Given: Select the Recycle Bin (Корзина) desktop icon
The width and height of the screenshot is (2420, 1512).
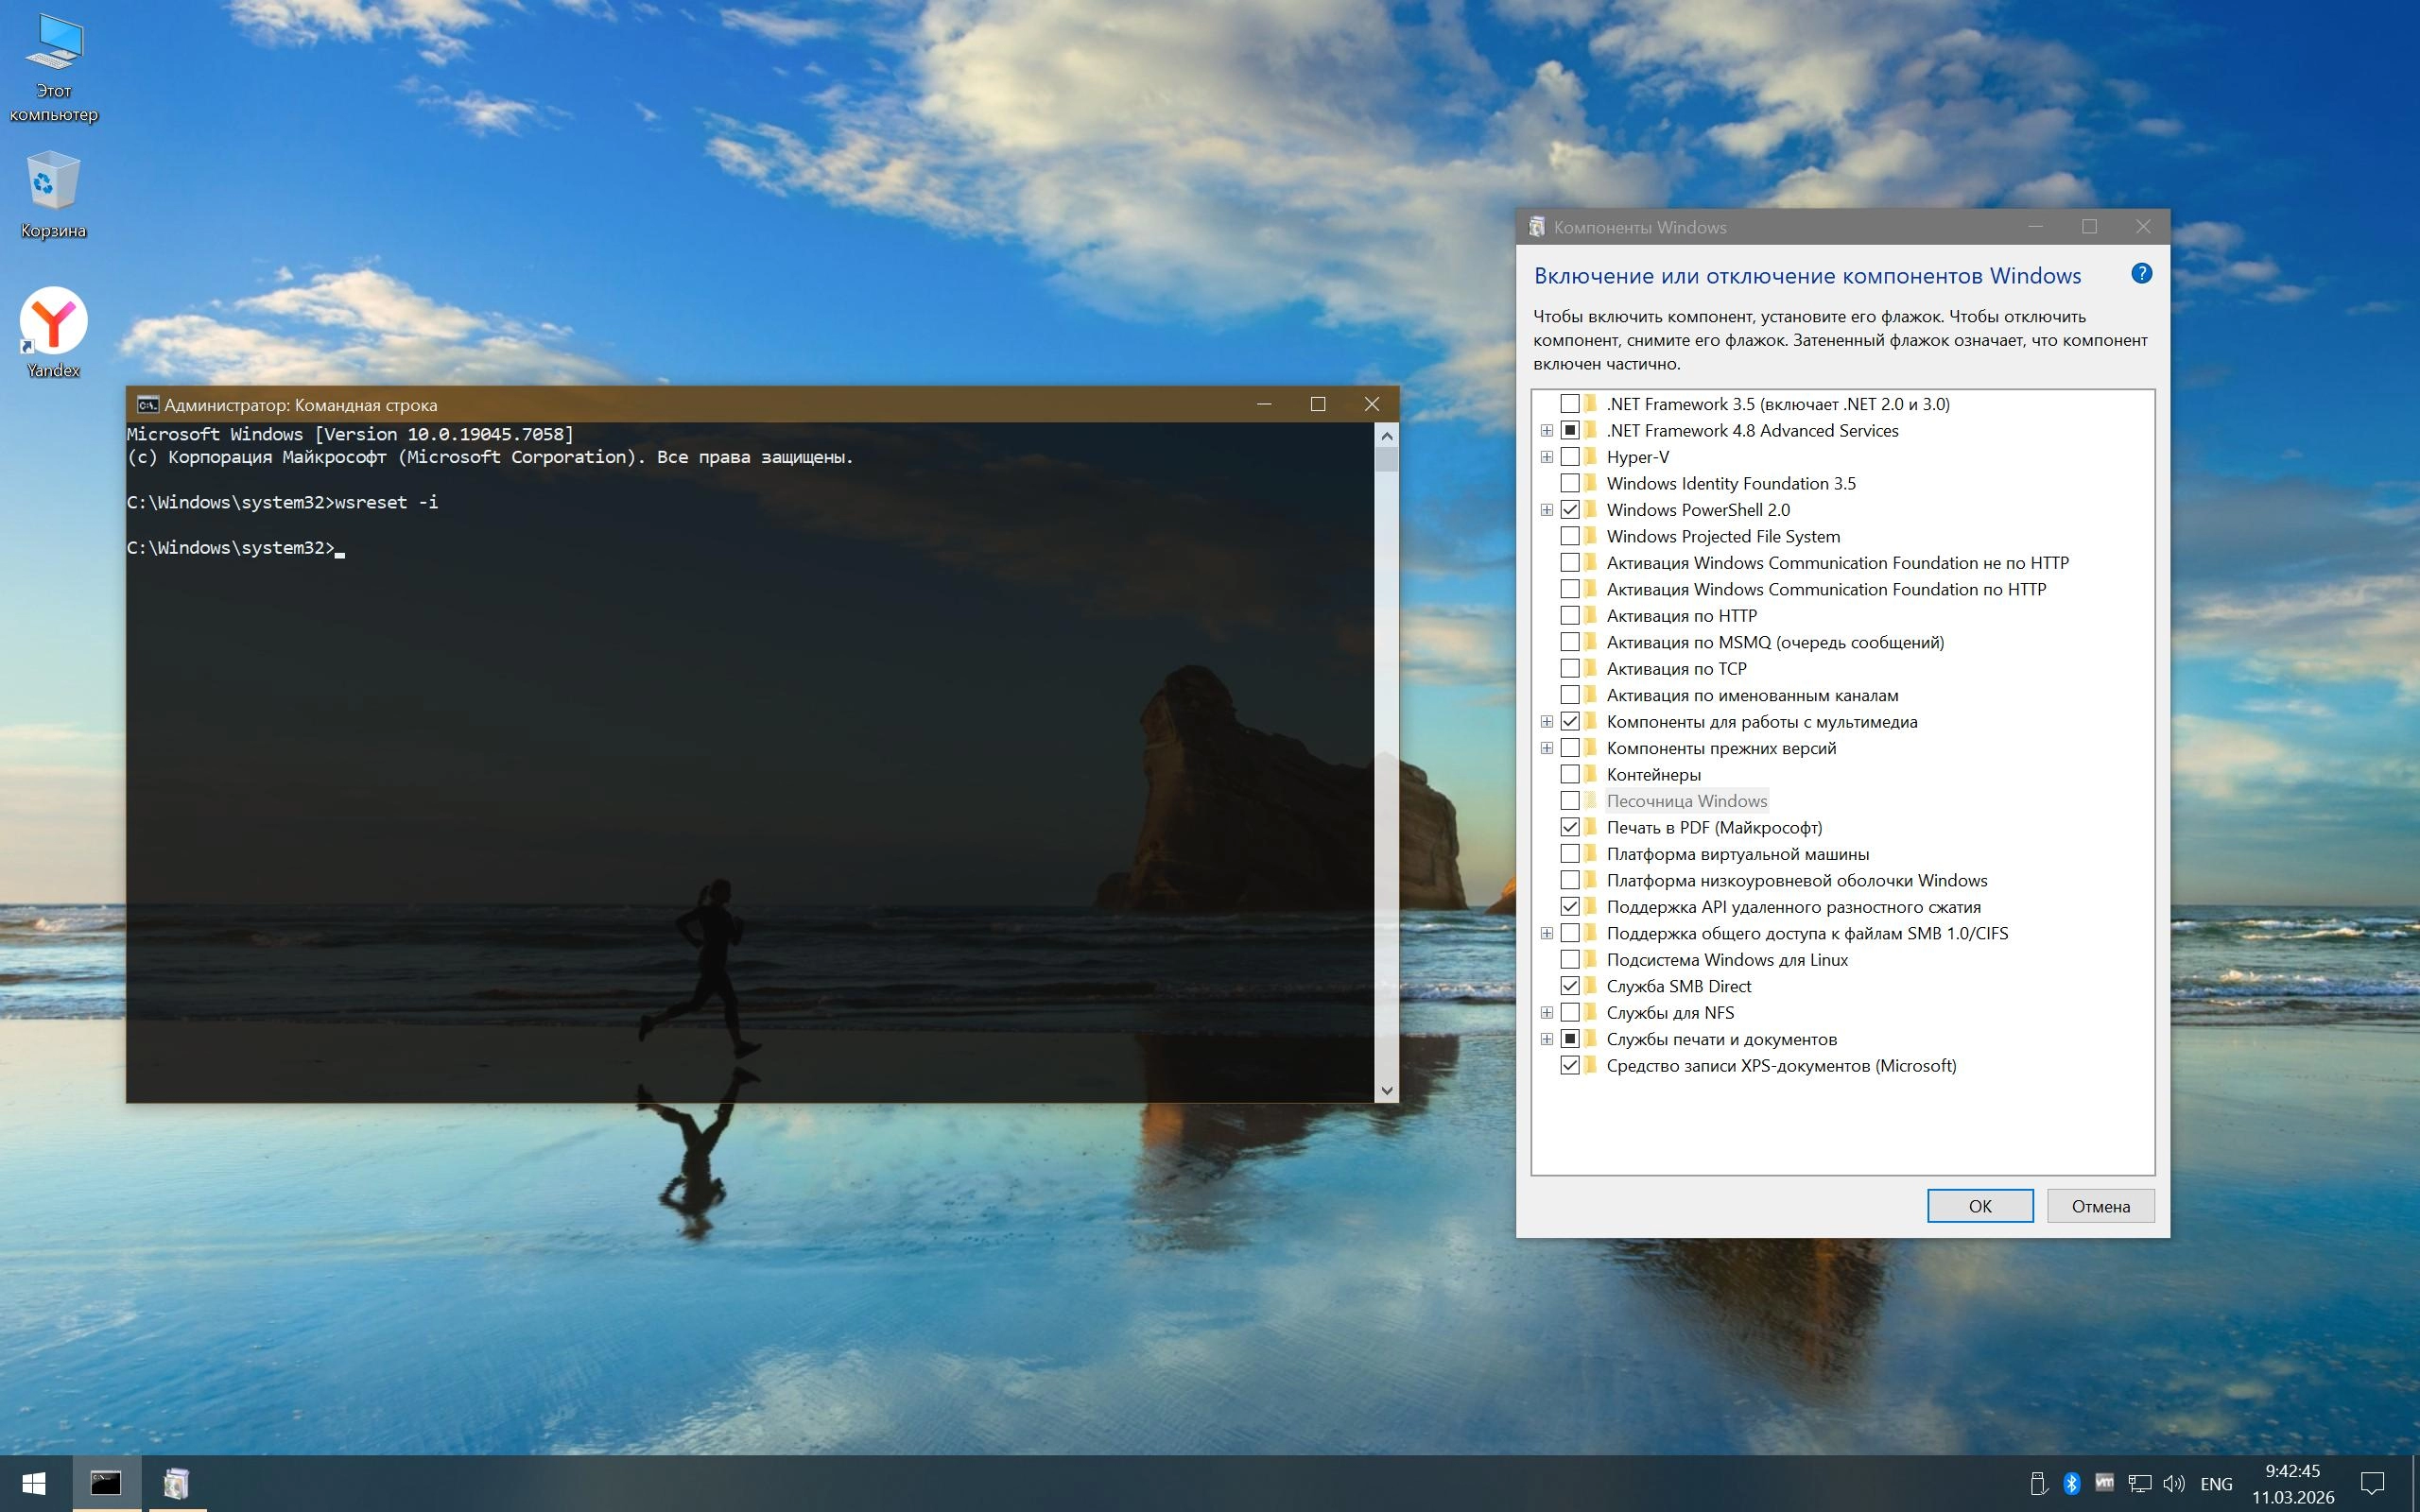Looking at the screenshot, I should pos(53,183).
